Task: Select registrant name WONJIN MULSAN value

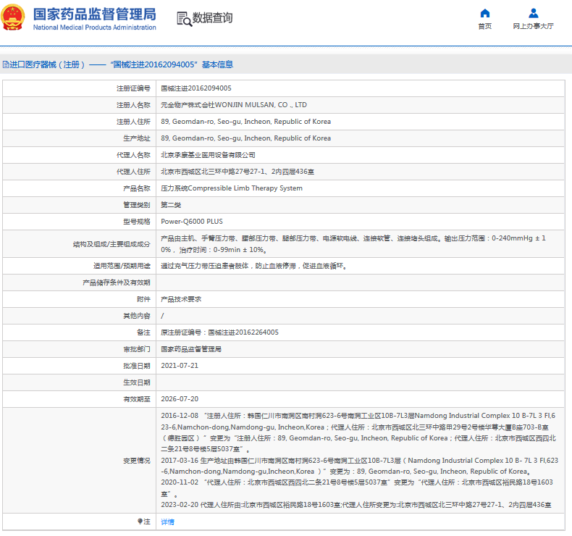Action: point(234,105)
